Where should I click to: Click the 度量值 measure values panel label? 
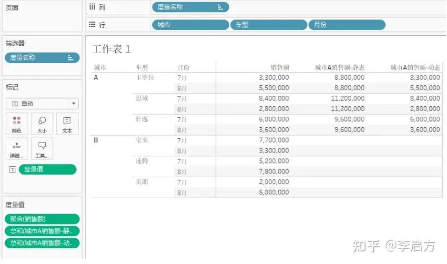coord(15,205)
